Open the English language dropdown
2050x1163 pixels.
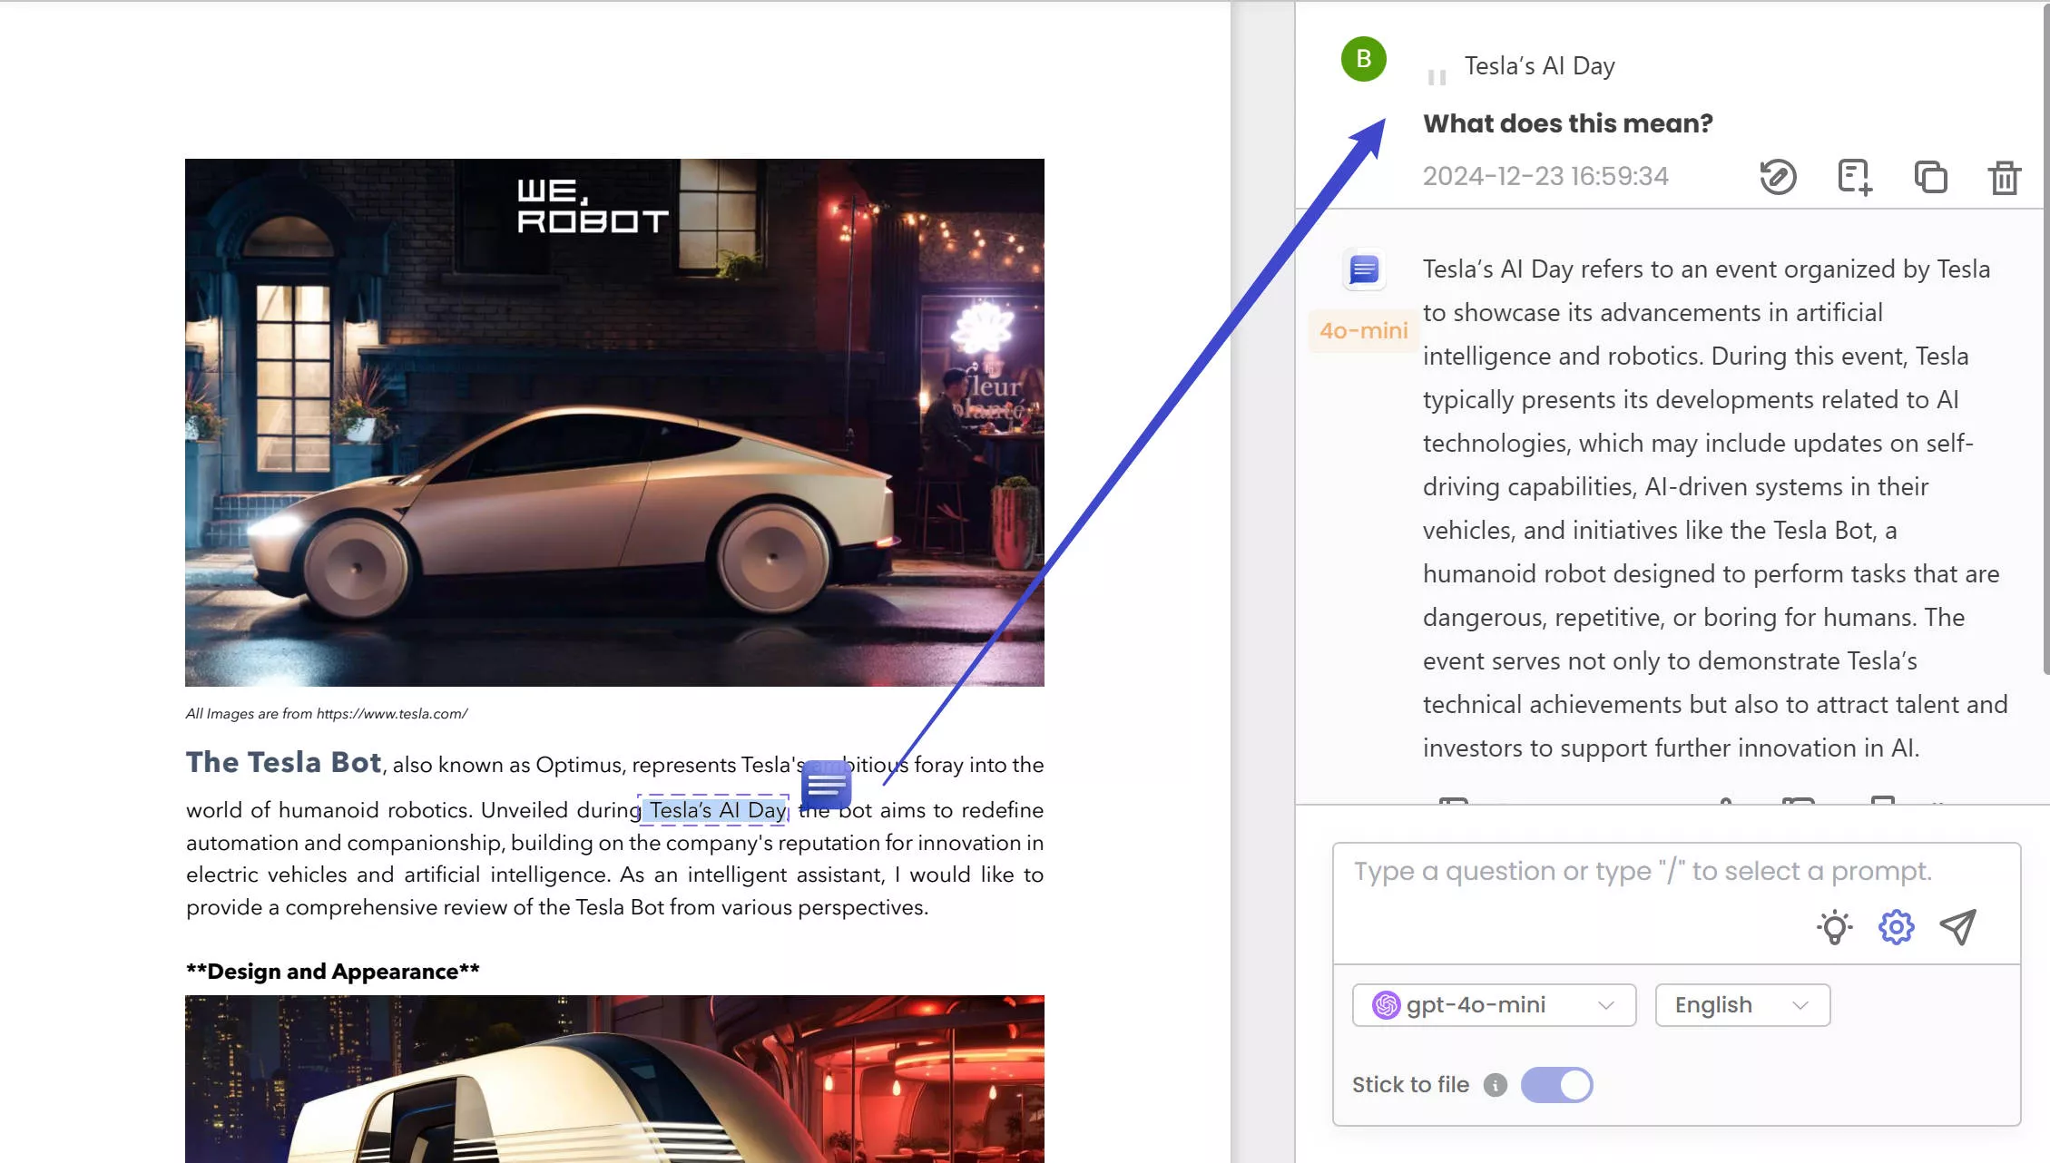tap(1741, 1004)
